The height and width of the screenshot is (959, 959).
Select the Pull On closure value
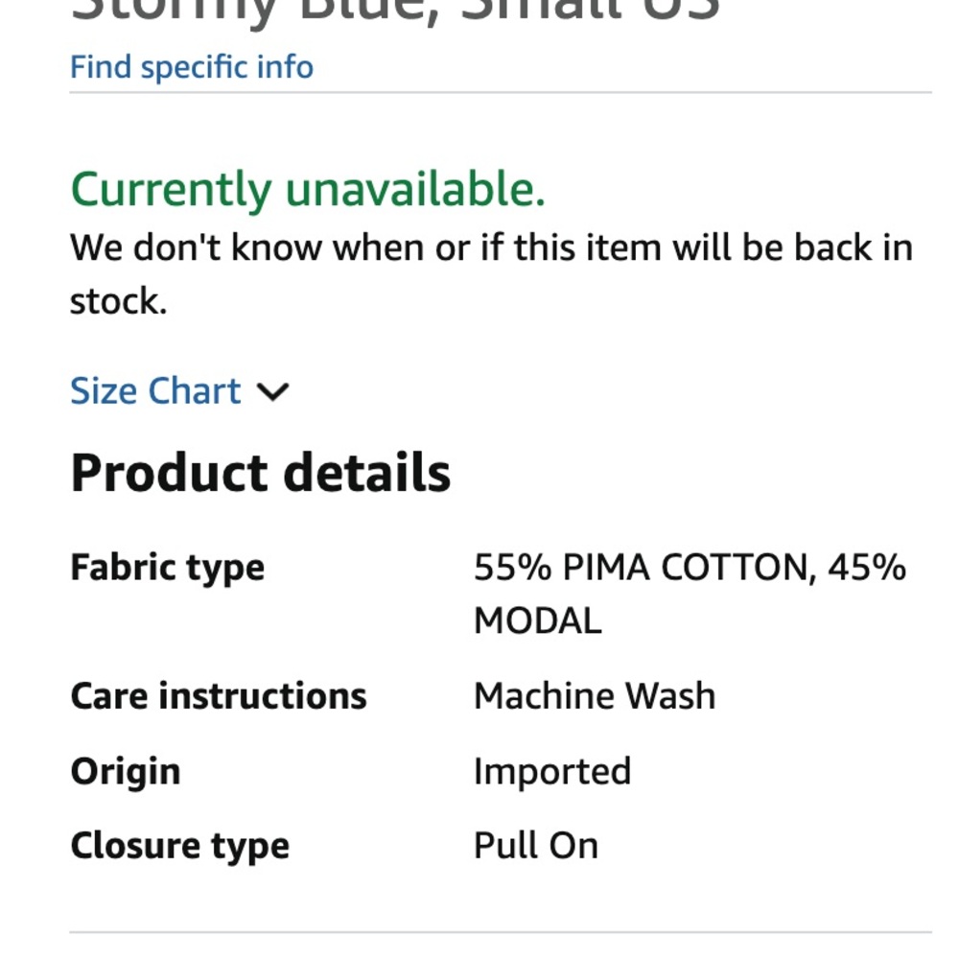coord(536,845)
